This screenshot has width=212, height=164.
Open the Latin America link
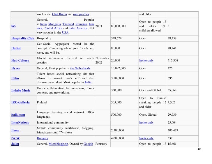78,28
